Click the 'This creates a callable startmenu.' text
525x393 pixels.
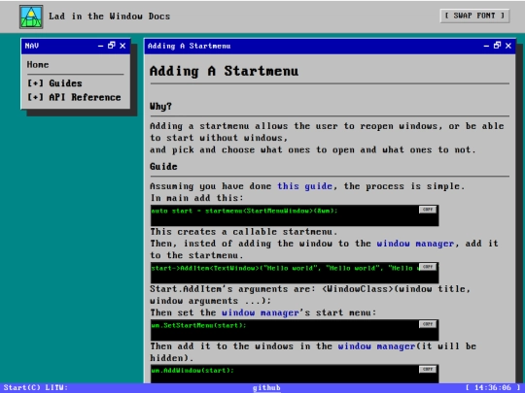(x=244, y=232)
